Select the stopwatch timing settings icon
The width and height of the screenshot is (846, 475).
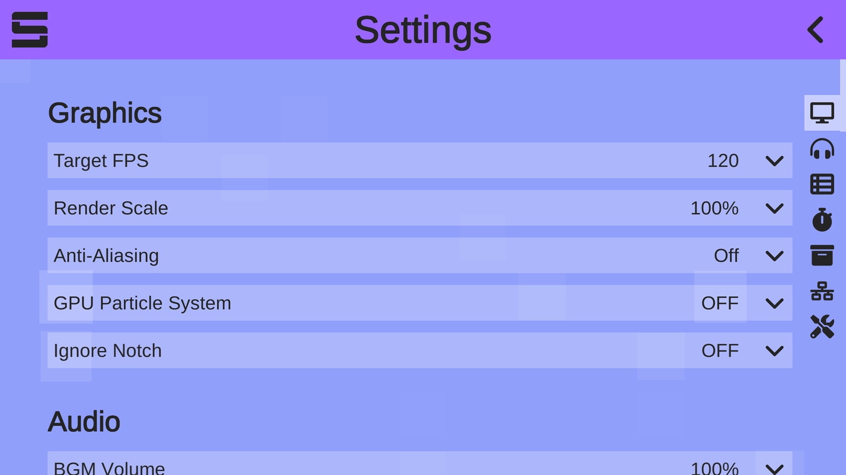tap(822, 220)
